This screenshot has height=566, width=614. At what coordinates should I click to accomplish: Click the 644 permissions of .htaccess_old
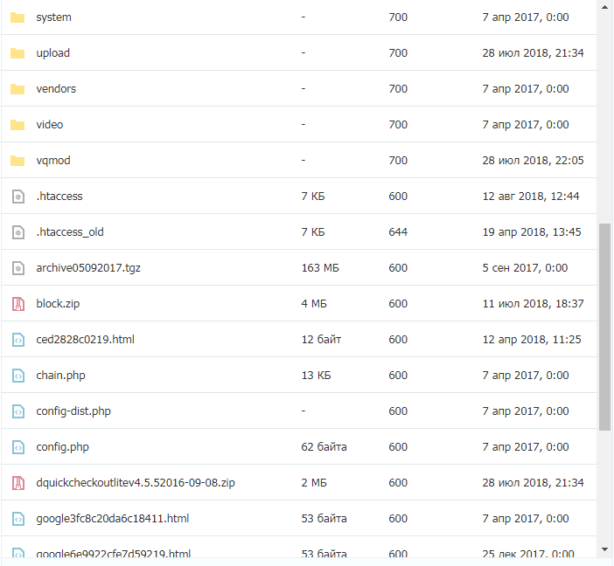click(x=398, y=232)
